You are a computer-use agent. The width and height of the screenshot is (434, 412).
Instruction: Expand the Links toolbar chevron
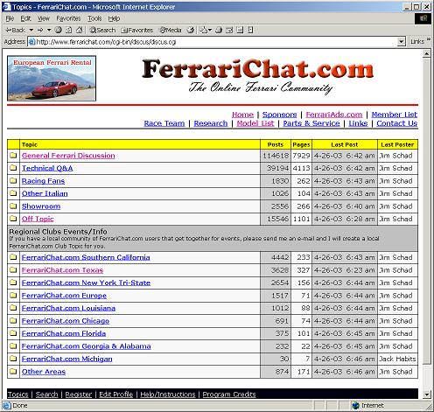(x=429, y=39)
